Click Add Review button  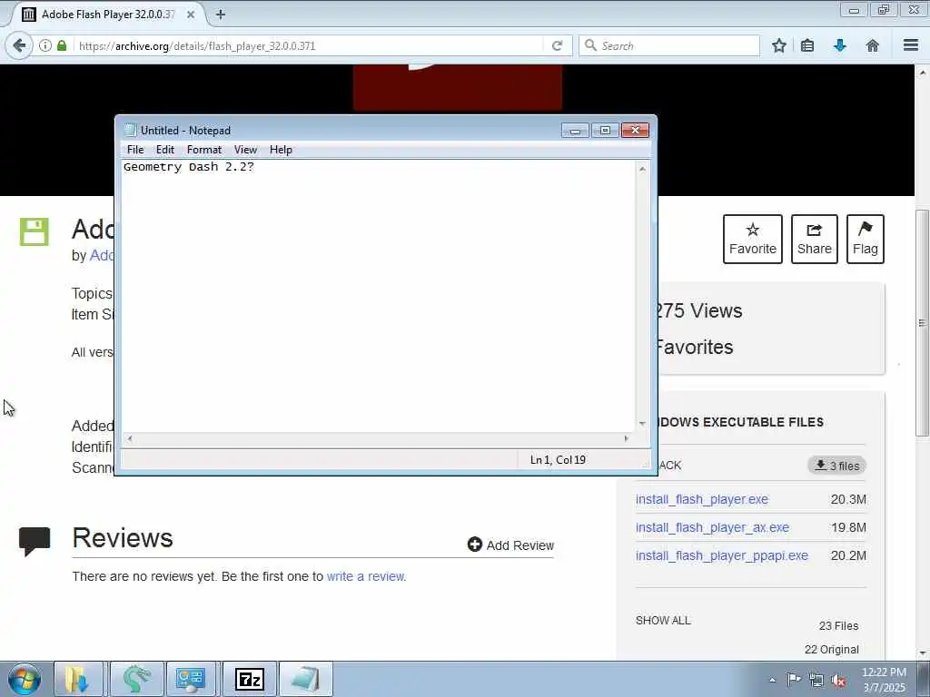click(x=510, y=545)
